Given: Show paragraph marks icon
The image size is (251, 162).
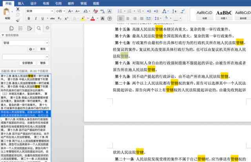Looking at the screenshot, I should pos(182,11).
